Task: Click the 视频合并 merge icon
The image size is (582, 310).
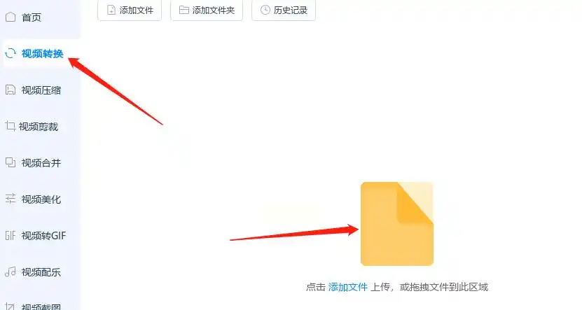Action: click(x=11, y=162)
